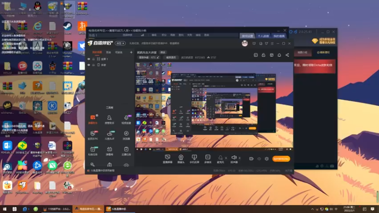This screenshot has width=379, height=213.
Task: Open 视频连麦 tool icon
Action: 126,119
